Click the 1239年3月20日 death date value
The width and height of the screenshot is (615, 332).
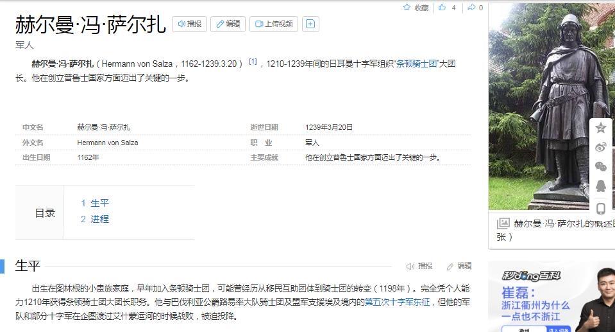pyautogui.click(x=329, y=127)
